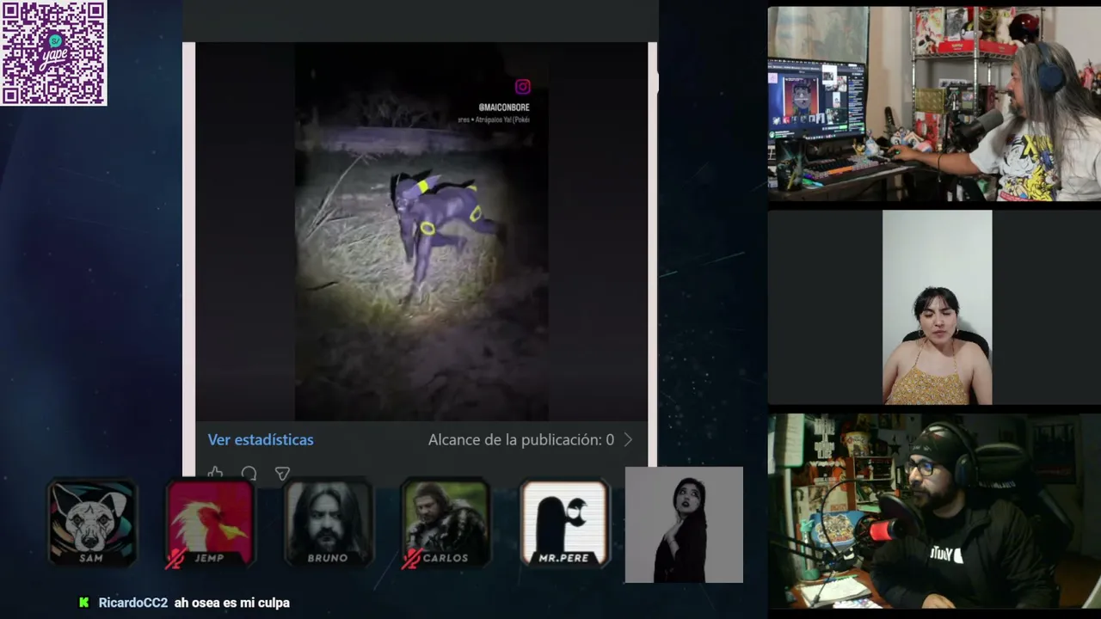
Task: Select the BRUNO avatar
Action: 329,523
